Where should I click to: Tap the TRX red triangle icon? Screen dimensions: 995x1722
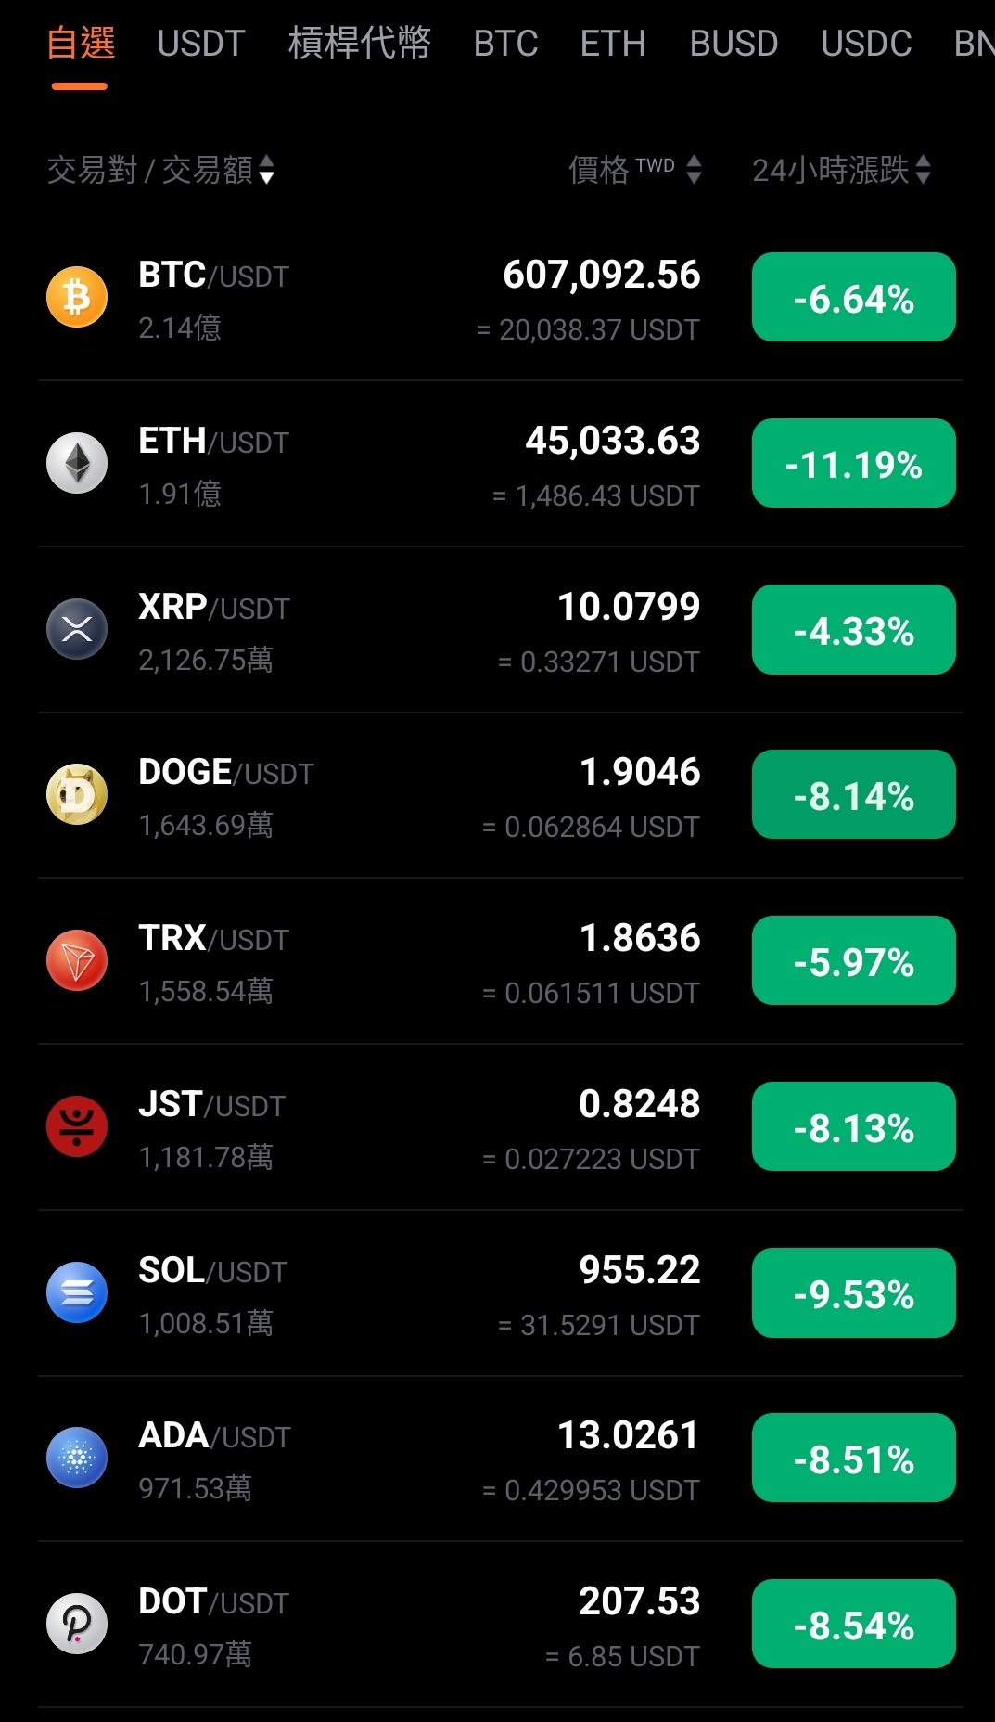click(x=77, y=961)
